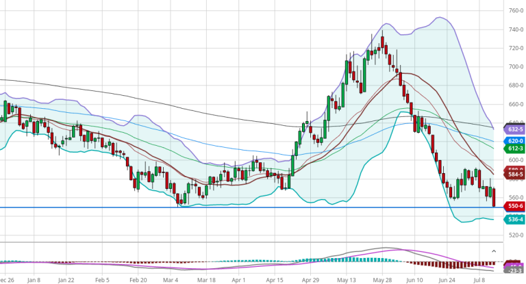526x284 pixels.
Task: Select the dark red 584-5 price label
Action: tap(514, 175)
